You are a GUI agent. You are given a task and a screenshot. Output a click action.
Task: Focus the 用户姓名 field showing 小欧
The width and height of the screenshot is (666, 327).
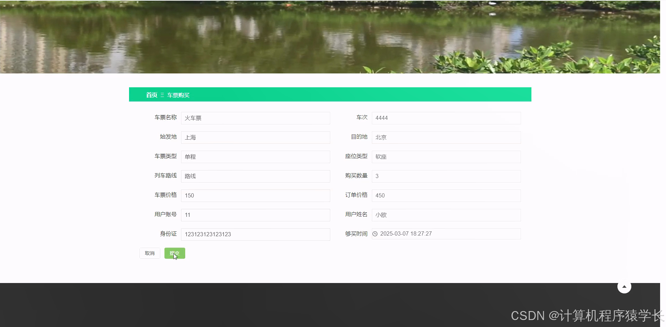(x=446, y=215)
